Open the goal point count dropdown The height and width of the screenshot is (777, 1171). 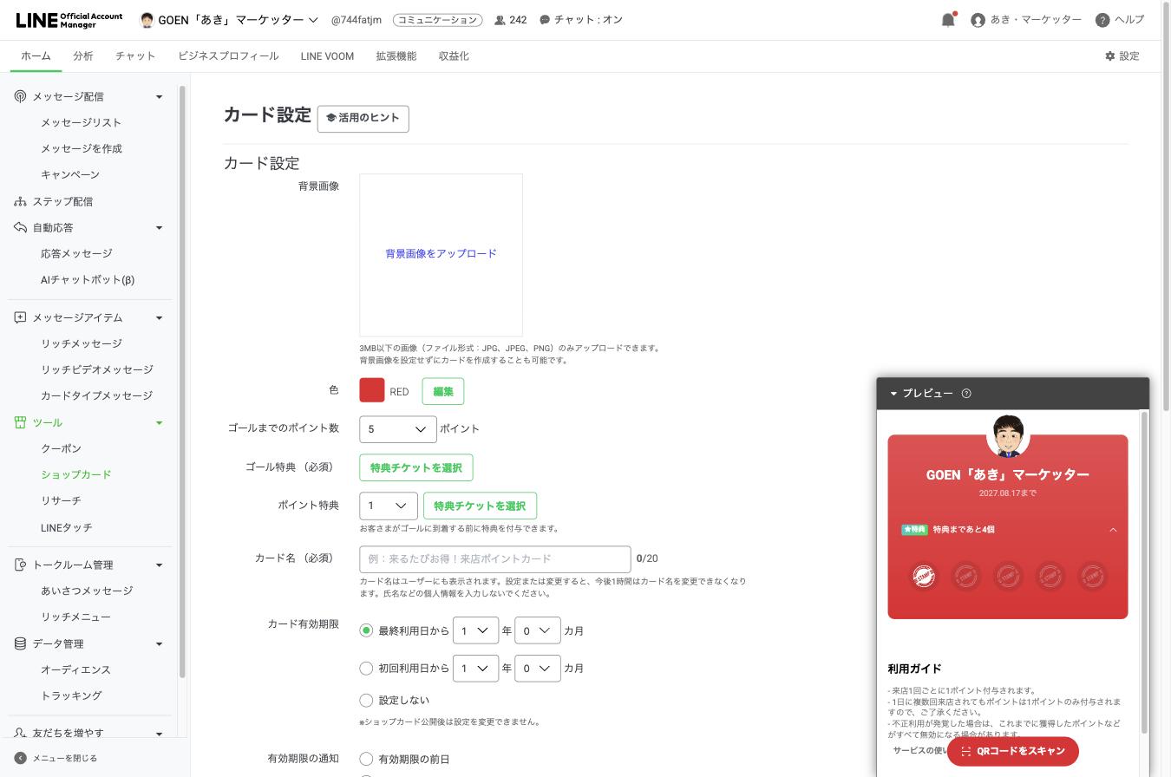tap(398, 428)
